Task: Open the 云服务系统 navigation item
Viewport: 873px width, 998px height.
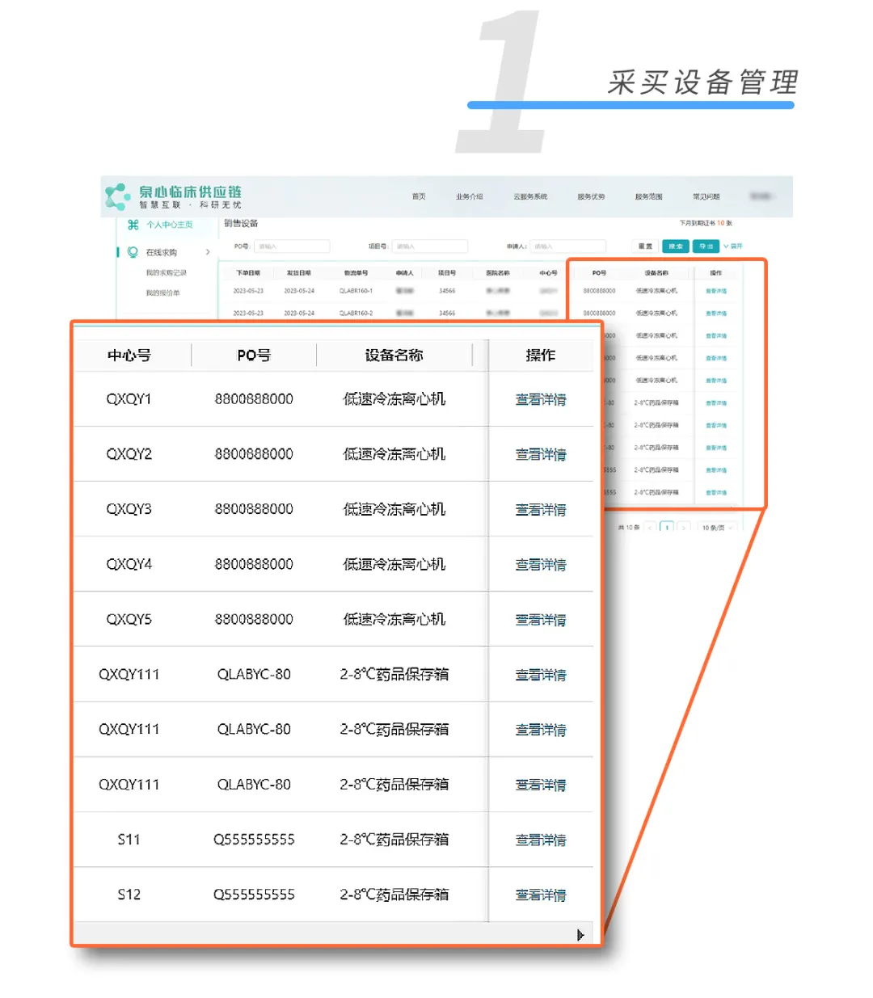Action: coord(530,196)
